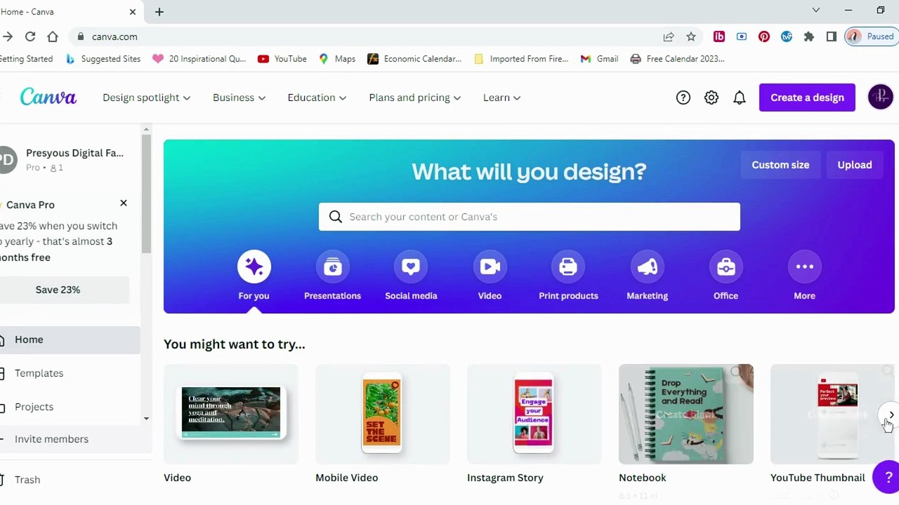Click the sidebar scrollbar down arrow
The image size is (899, 505).
point(146,419)
